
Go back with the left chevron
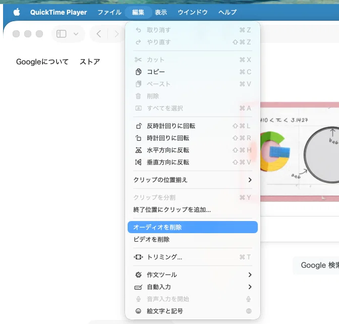point(99,34)
